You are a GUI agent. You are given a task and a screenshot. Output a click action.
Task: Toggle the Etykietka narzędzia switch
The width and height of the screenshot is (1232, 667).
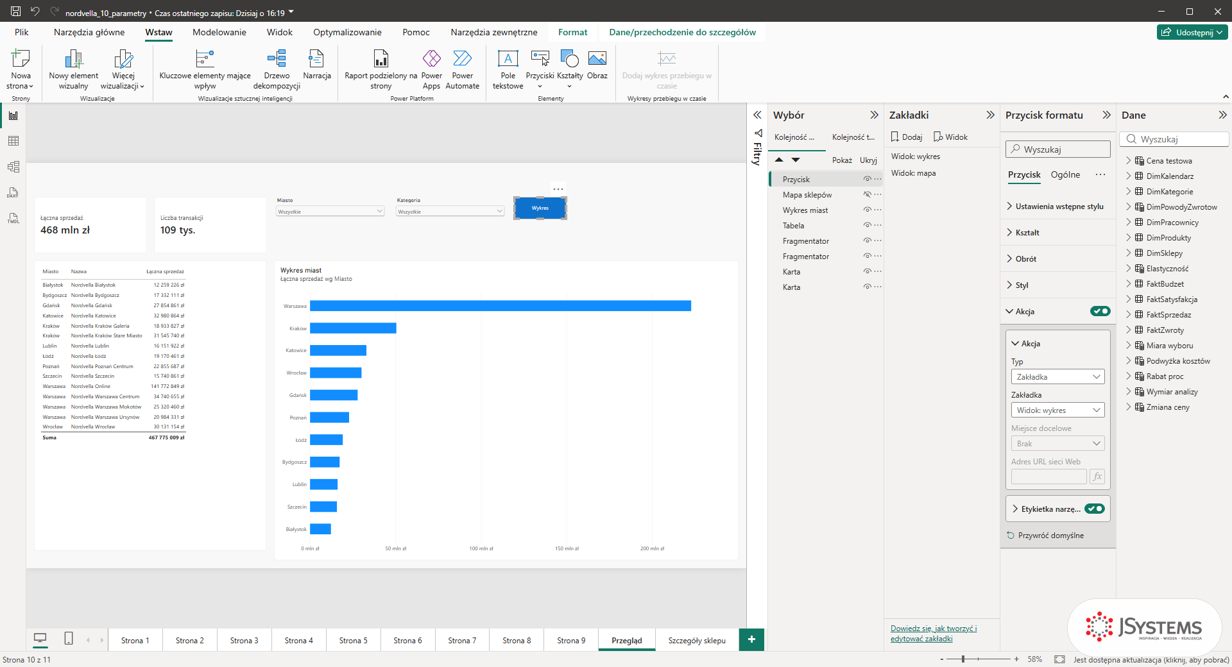(x=1095, y=509)
